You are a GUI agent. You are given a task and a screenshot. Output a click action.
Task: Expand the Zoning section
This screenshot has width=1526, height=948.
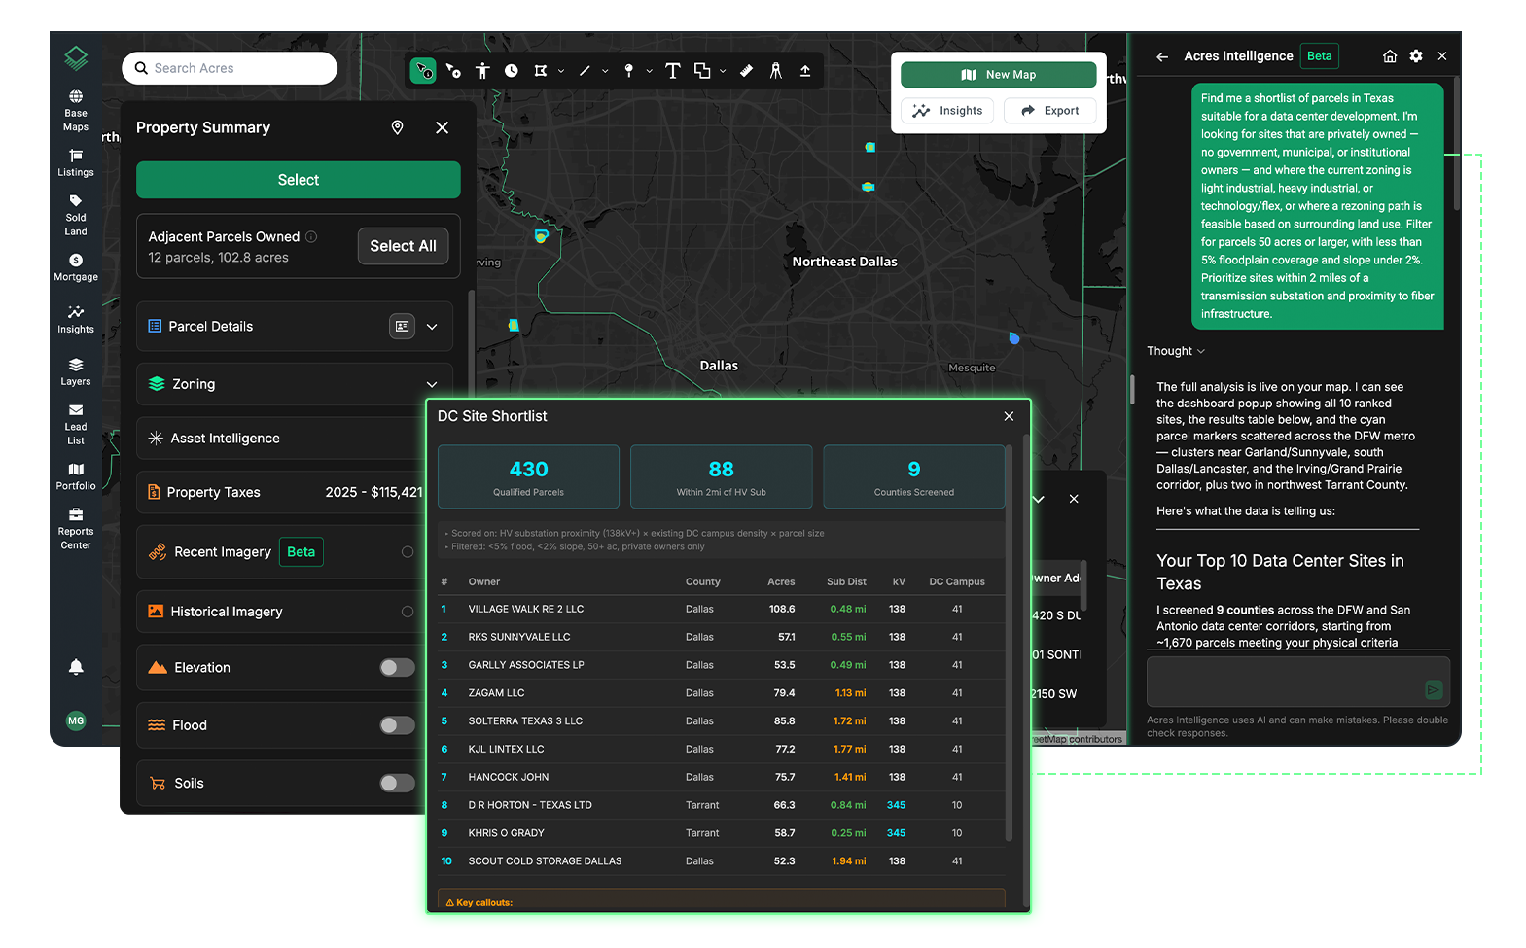[x=432, y=384]
